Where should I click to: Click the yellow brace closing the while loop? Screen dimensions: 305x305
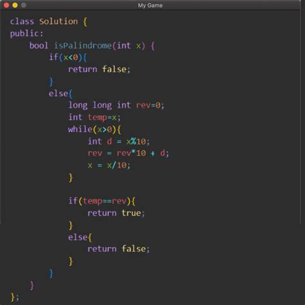click(71, 178)
